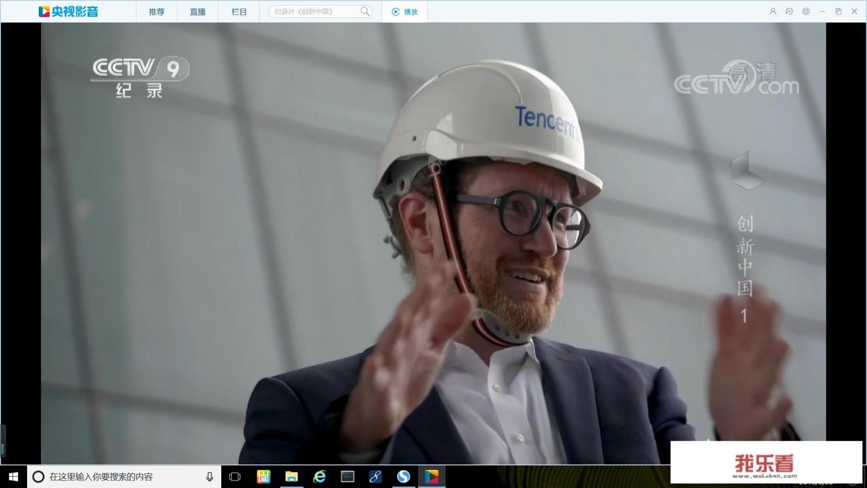Open the 栏目 tab
Viewport: 867px width, 488px height.
pos(239,12)
